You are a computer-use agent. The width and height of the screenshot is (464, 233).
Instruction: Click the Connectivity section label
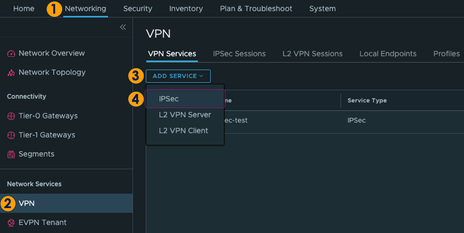26,96
